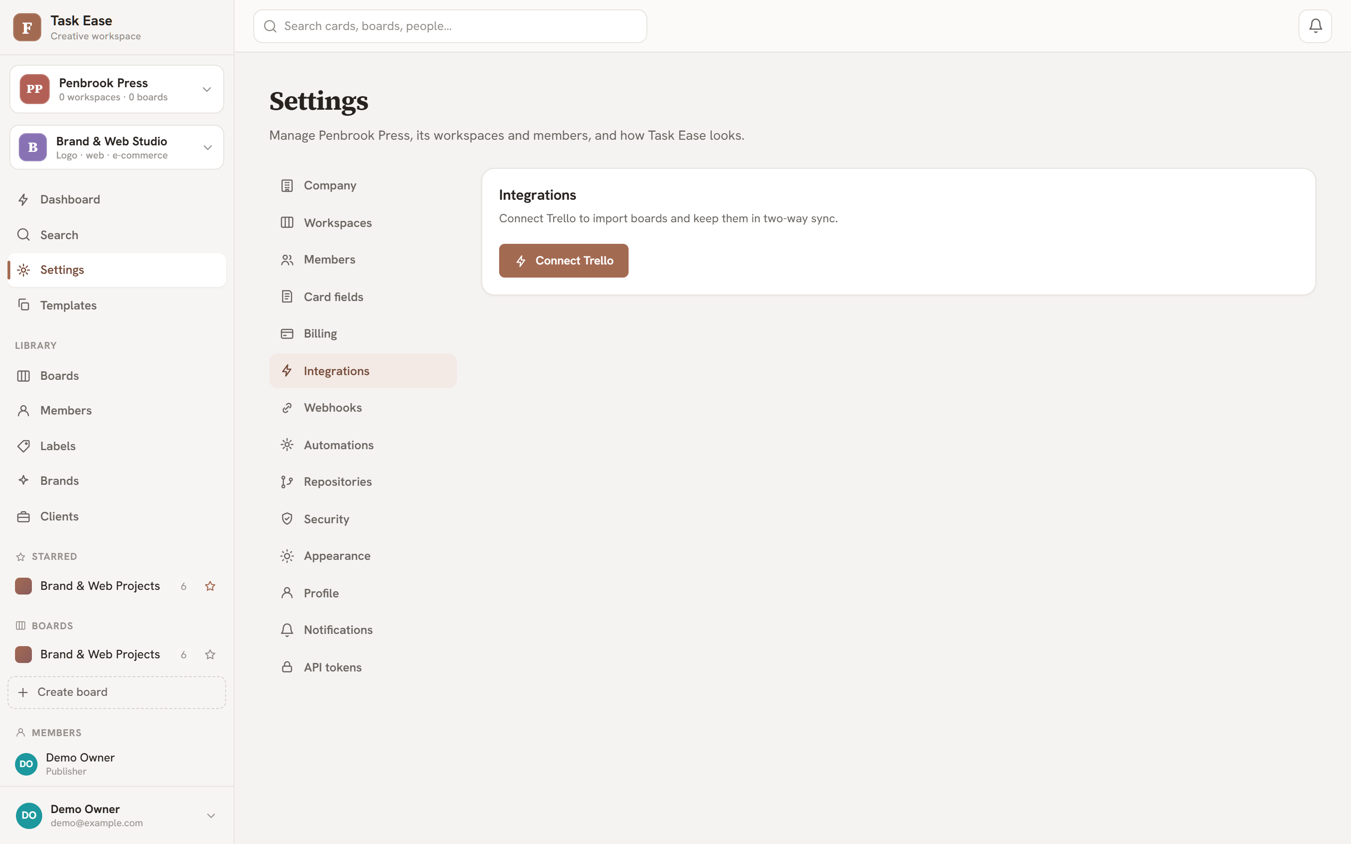Open the Demo Owner account menu chevron
1351x844 pixels.
211,815
